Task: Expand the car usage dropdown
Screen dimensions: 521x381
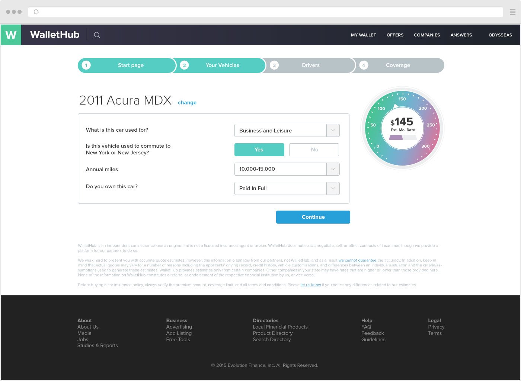Action: (x=333, y=131)
